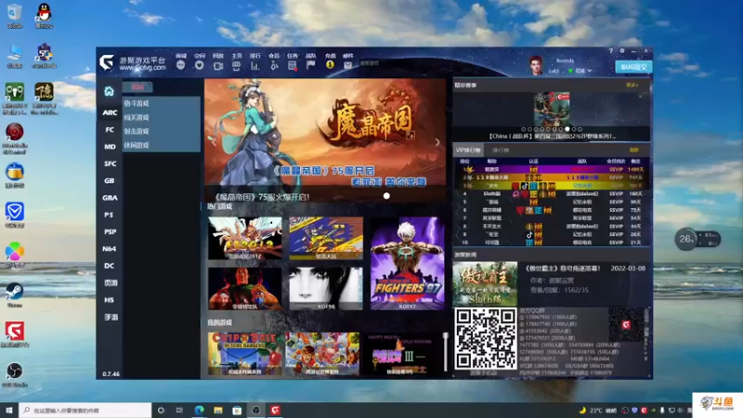The width and height of the screenshot is (743, 418).
Task: Open the KOF97 game thumbnail
Action: point(408,264)
